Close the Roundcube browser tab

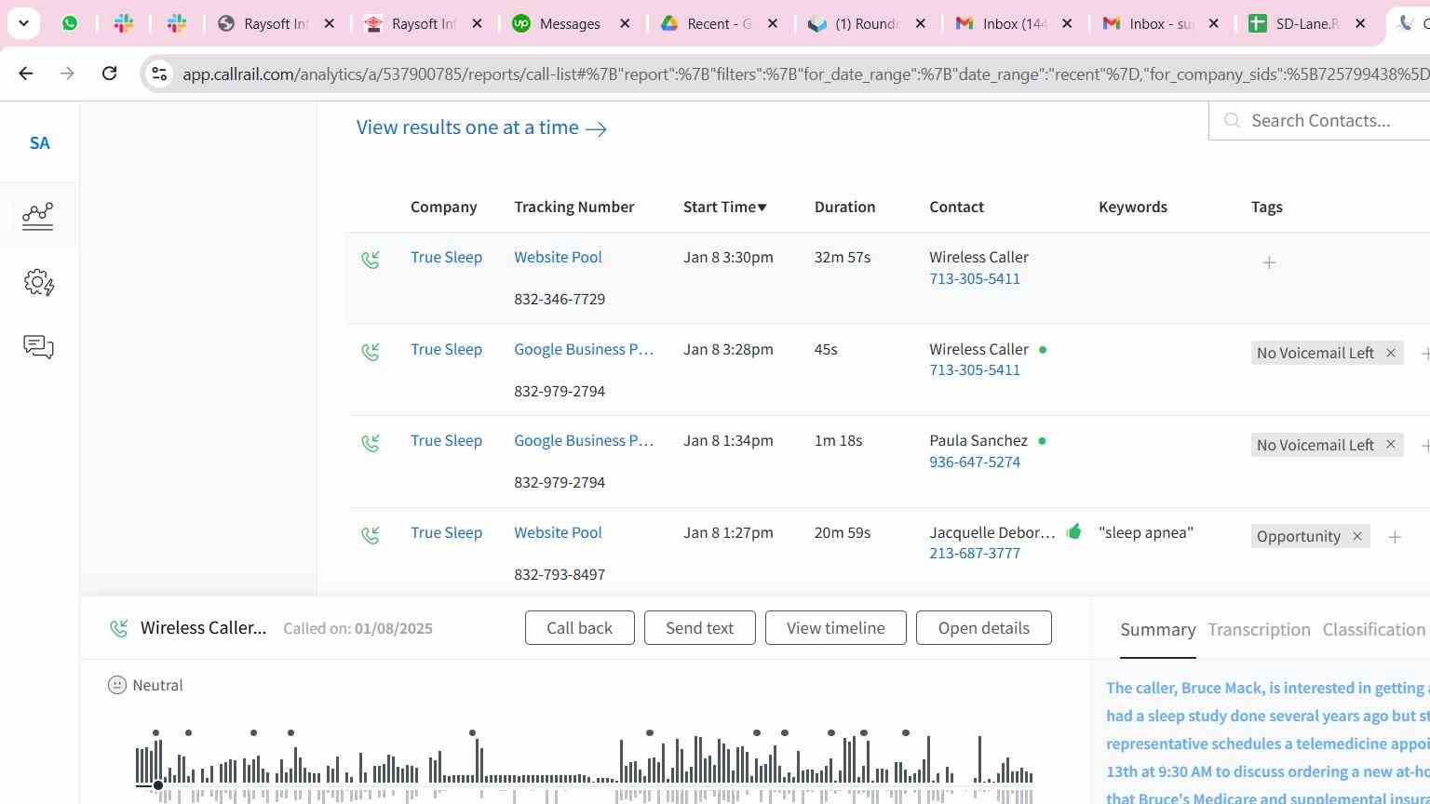[x=920, y=23]
